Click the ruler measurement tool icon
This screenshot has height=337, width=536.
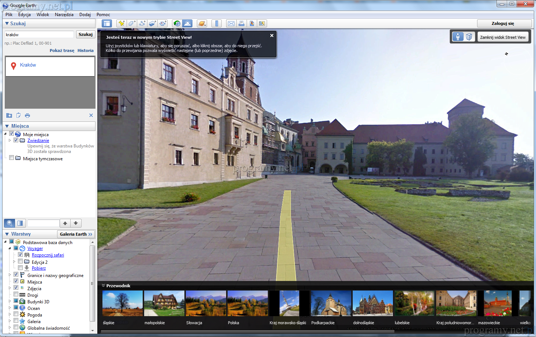pos(217,23)
